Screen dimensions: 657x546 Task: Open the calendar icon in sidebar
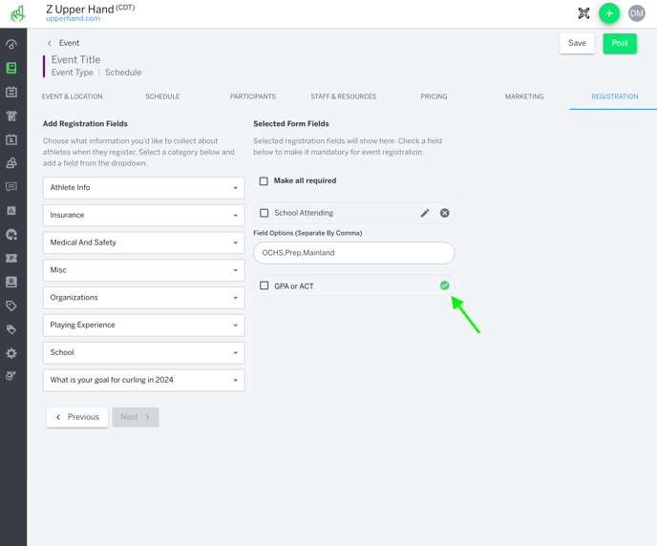coord(11,92)
